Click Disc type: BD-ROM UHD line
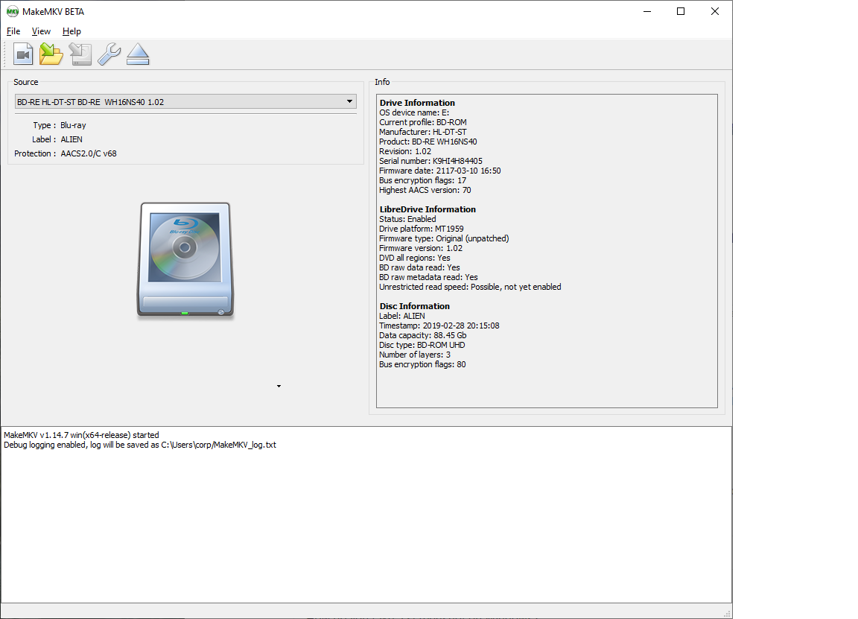 point(422,346)
